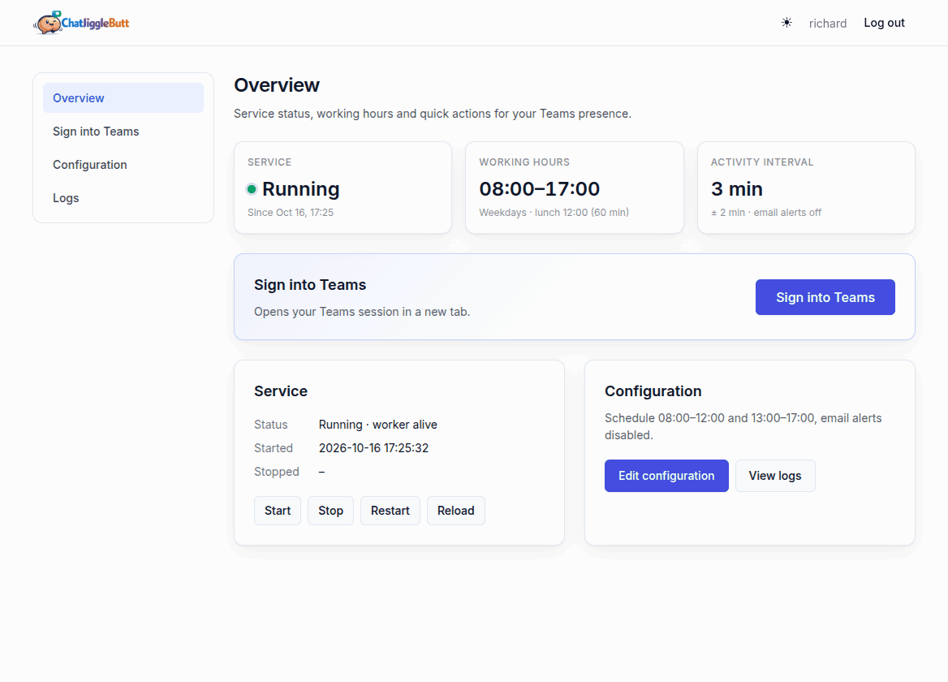Click '± 2 min · email alerts off' text
Screen dimensions: 948x682
coord(766,212)
